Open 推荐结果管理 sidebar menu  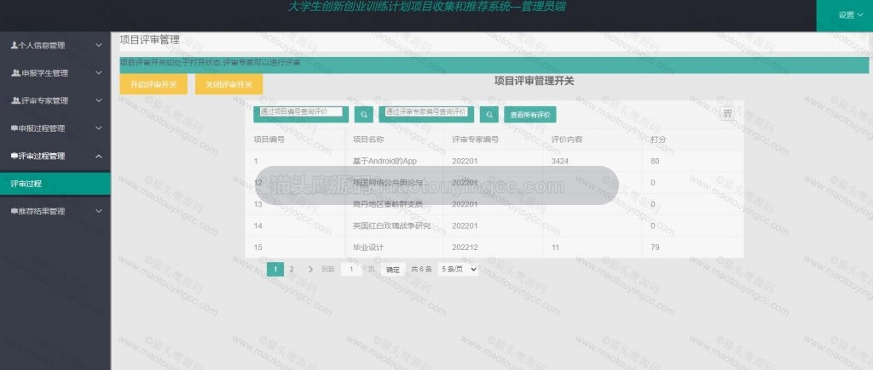(x=55, y=211)
